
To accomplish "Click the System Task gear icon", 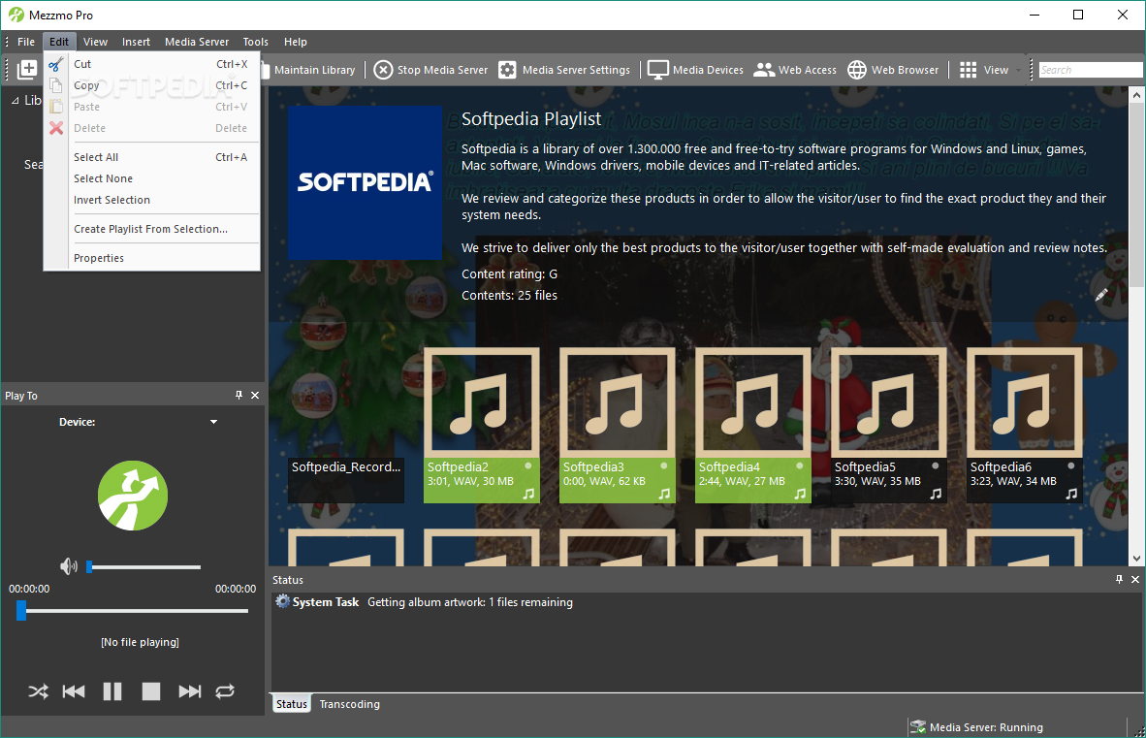I will [282, 601].
